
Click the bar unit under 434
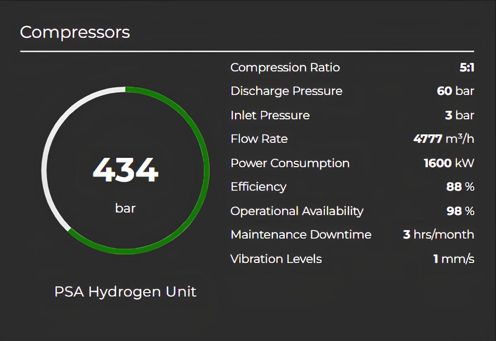[x=125, y=208]
